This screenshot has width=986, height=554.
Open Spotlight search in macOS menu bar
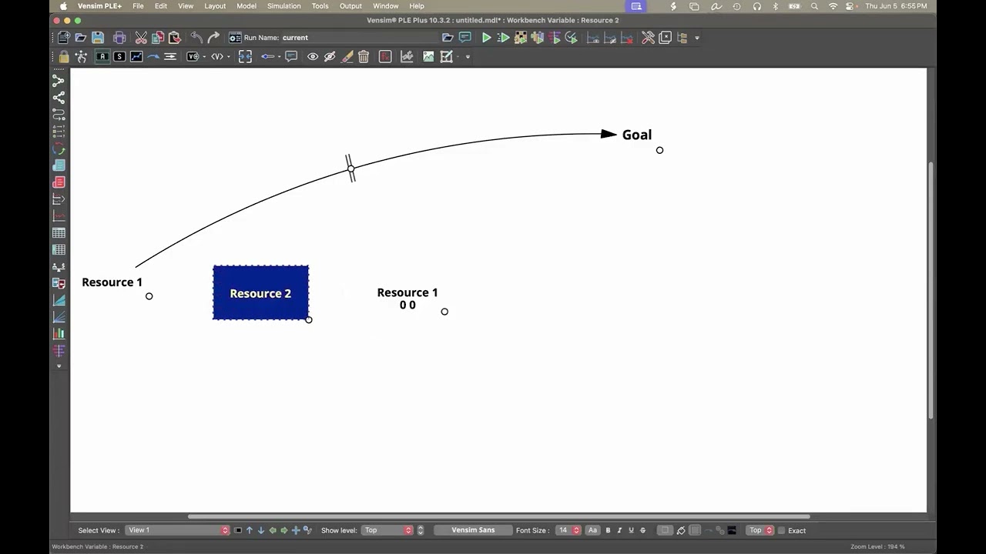pos(814,6)
